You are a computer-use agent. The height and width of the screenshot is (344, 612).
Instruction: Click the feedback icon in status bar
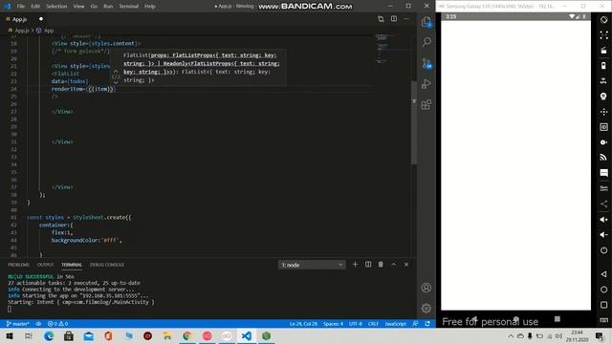pos(415,324)
